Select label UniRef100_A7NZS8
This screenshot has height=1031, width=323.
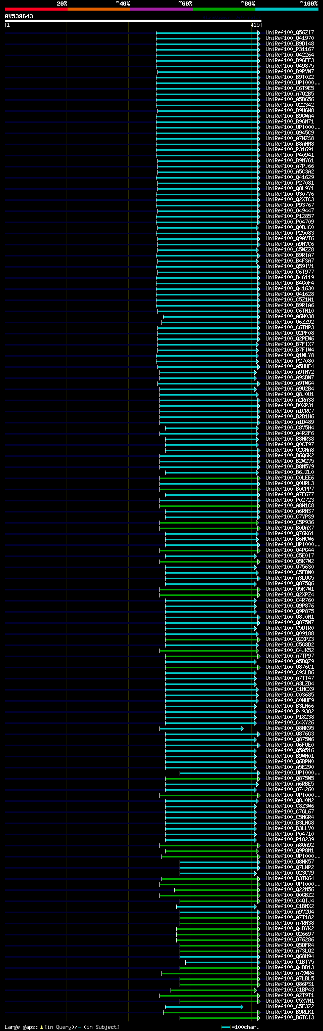tap(290, 138)
